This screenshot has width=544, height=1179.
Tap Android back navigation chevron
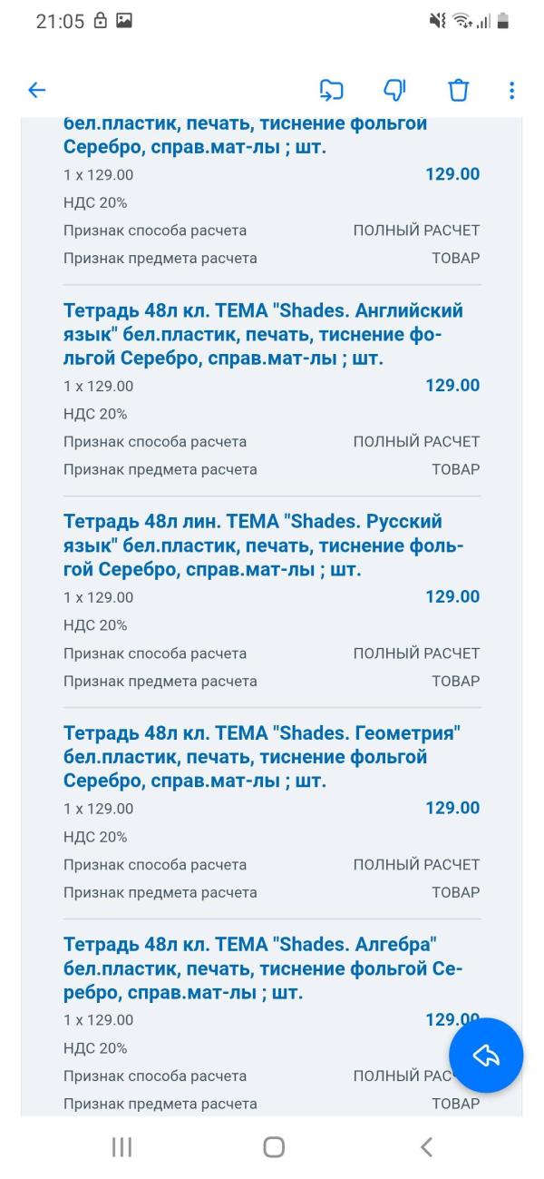pyautogui.click(x=425, y=1147)
